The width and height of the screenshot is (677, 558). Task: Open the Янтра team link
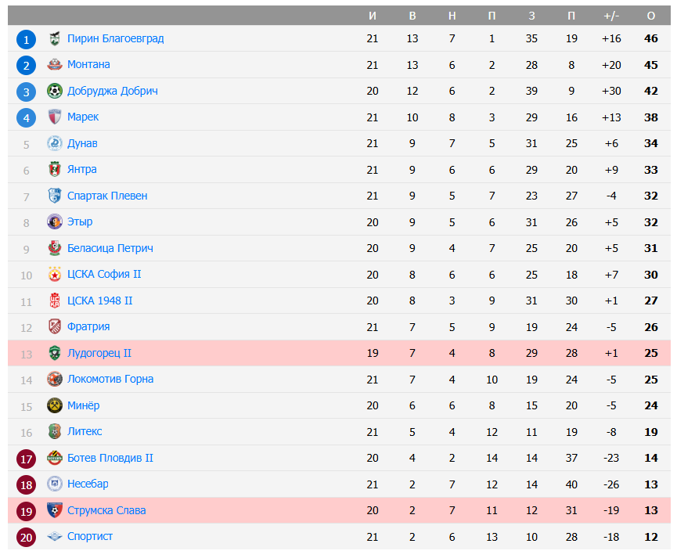(82, 170)
